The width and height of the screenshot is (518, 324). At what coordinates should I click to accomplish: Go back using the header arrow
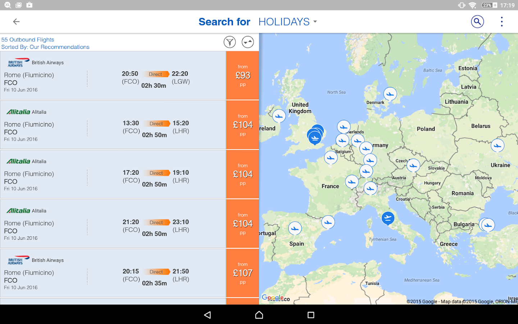[16, 22]
